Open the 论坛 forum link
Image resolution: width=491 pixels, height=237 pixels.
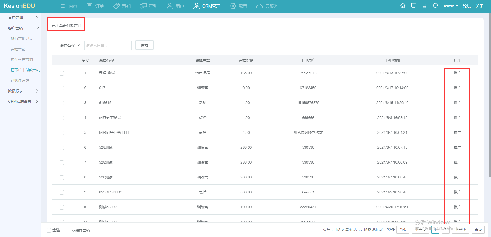(x=467, y=6)
